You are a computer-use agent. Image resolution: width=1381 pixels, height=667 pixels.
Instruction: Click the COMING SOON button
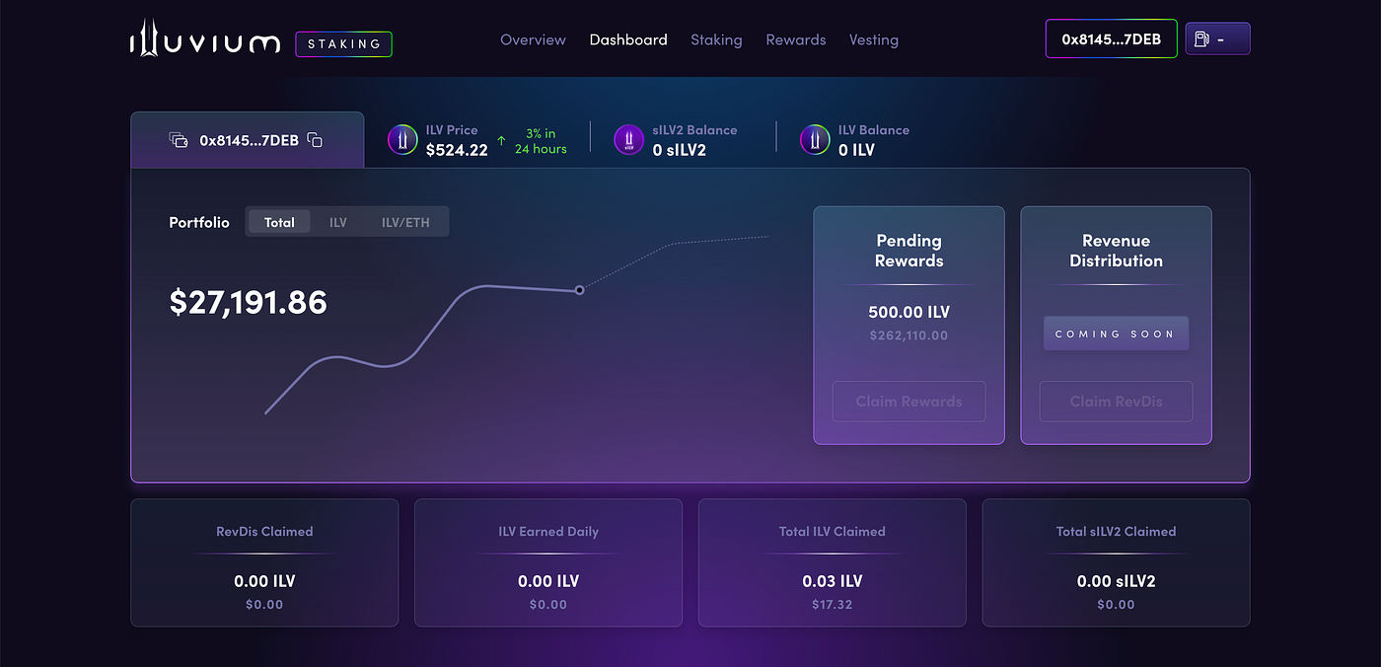point(1116,333)
